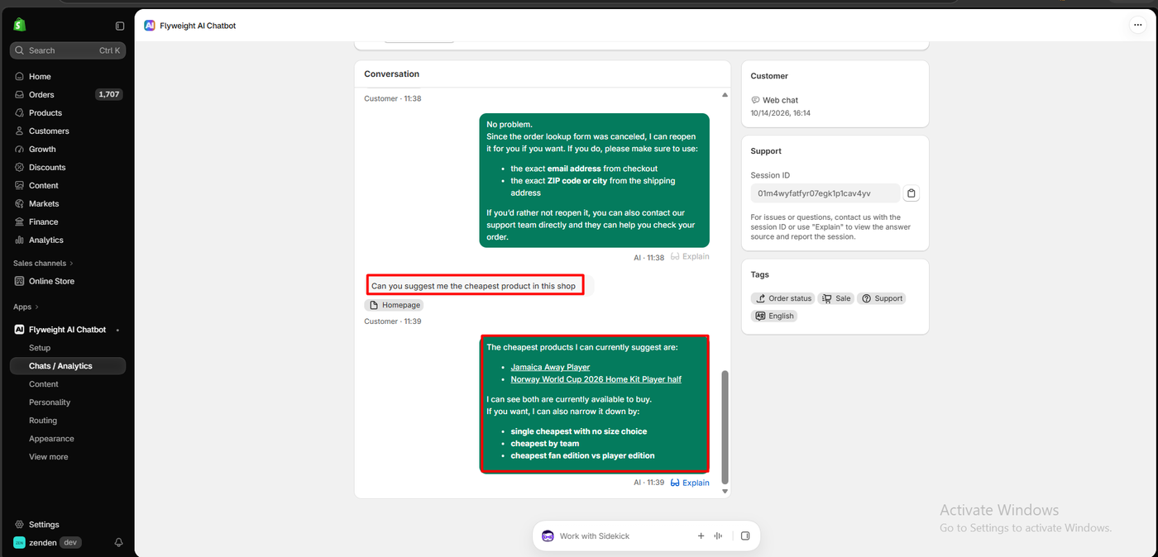This screenshot has height=557, width=1158.
Task: Open Content under Flyweight AI Chatbot
Action: 68,384
